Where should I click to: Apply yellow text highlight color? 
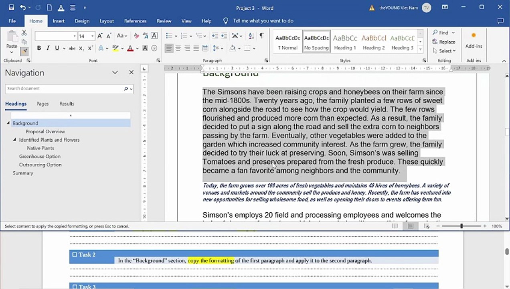115,48
